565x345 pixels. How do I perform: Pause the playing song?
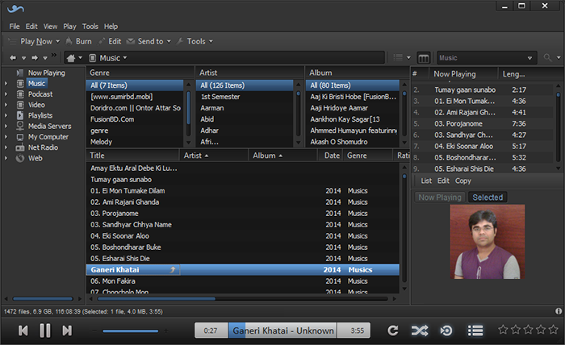(45, 330)
